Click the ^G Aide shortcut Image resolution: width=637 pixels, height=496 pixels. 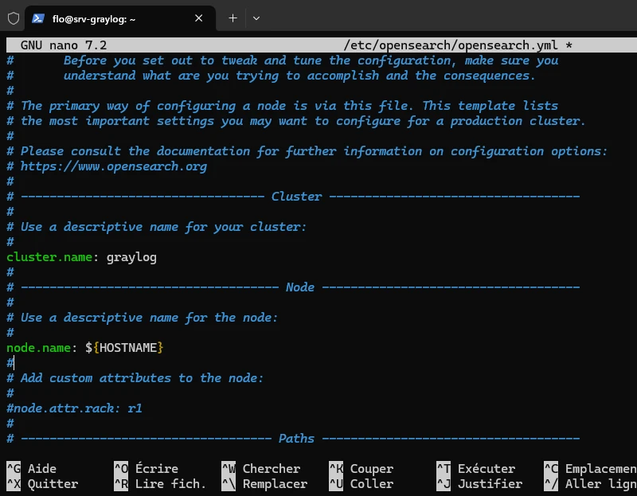pos(32,469)
